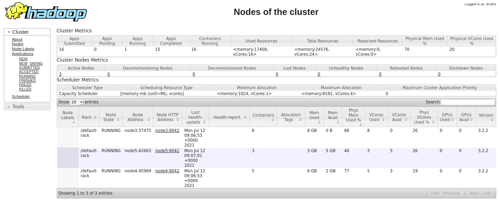This screenshot has width=499, height=204.
Task: Sort table by Node Address column
Action: (x=138, y=117)
